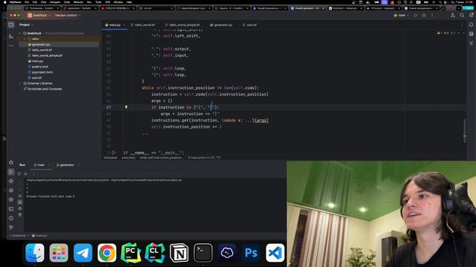Open sum.bf in project tree

[x=36, y=78]
